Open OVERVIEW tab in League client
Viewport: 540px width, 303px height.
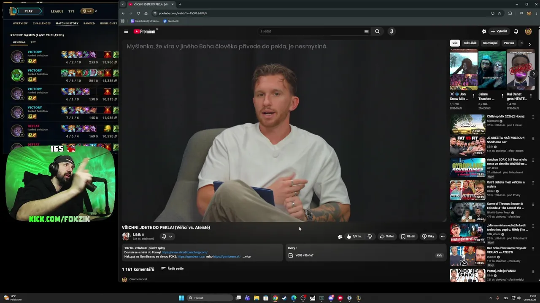coord(20,24)
